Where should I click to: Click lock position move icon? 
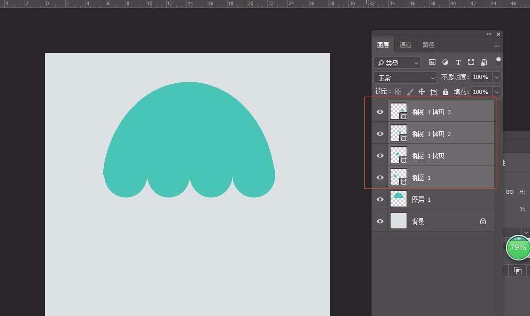tap(422, 92)
